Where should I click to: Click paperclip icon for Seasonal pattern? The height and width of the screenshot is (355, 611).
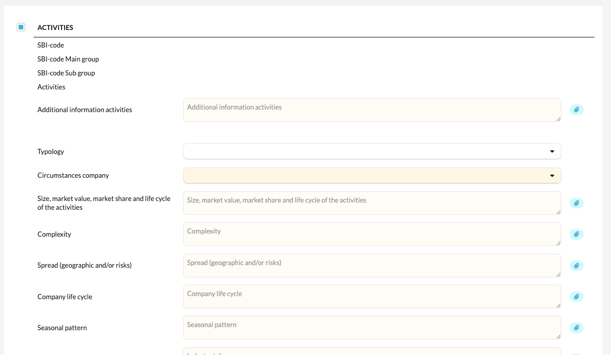[576, 328]
